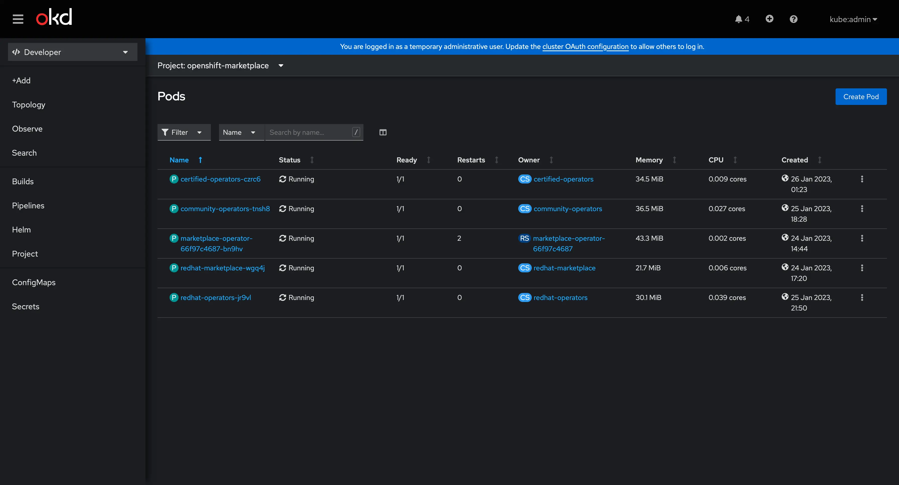Click the Create Pod button
The image size is (899, 485).
861,97
